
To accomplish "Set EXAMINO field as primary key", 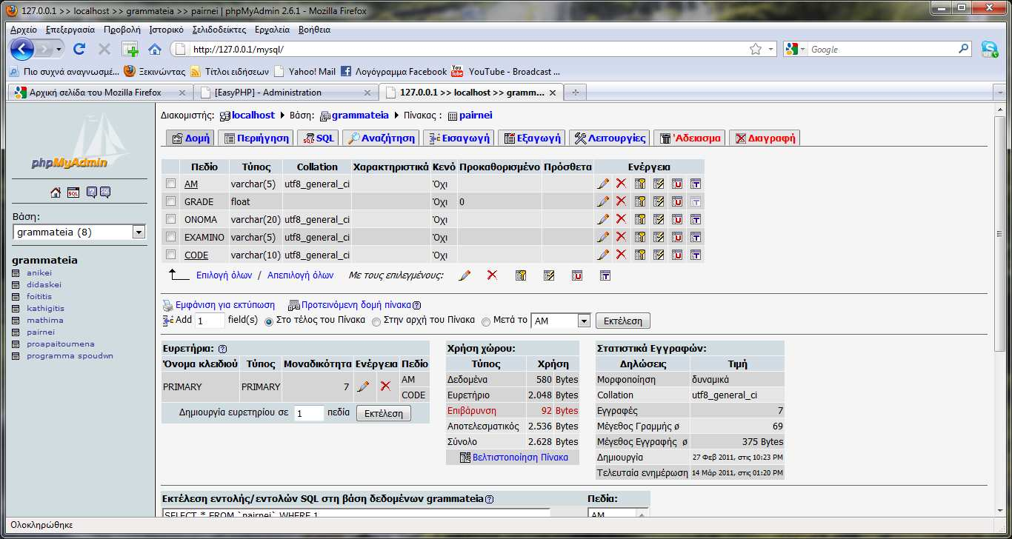I will pos(640,237).
